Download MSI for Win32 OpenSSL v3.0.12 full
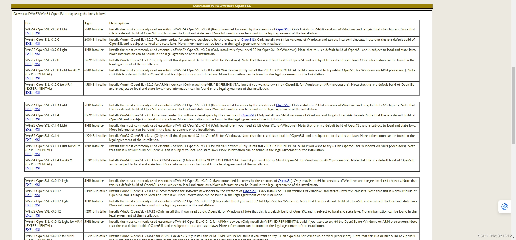Image resolution: width=516 pixels, height=240 pixels. tap(37, 215)
